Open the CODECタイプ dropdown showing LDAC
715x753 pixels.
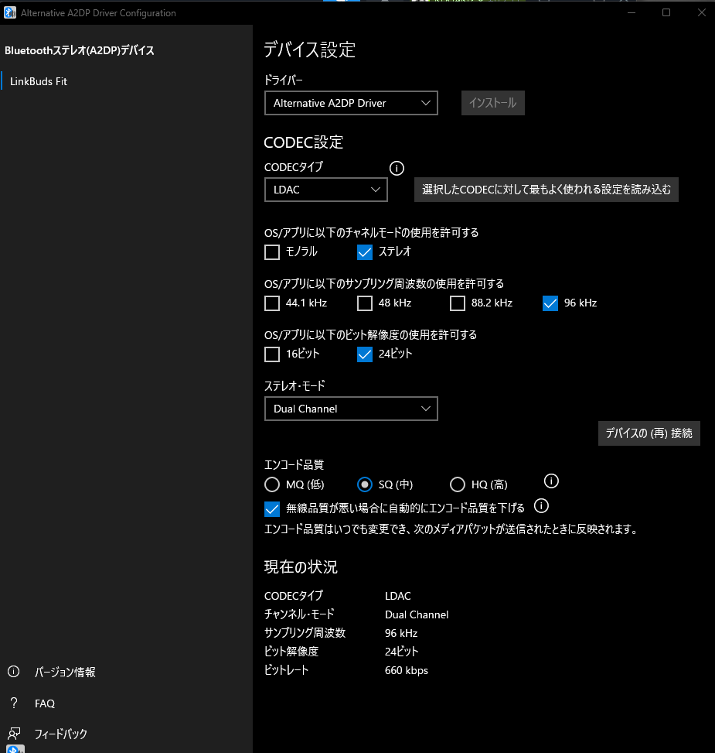coord(326,190)
